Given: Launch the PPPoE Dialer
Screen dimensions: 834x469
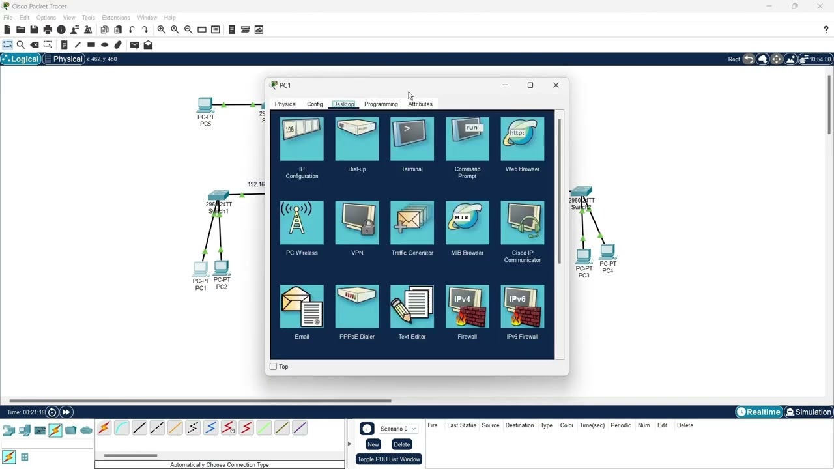Looking at the screenshot, I should (x=357, y=307).
